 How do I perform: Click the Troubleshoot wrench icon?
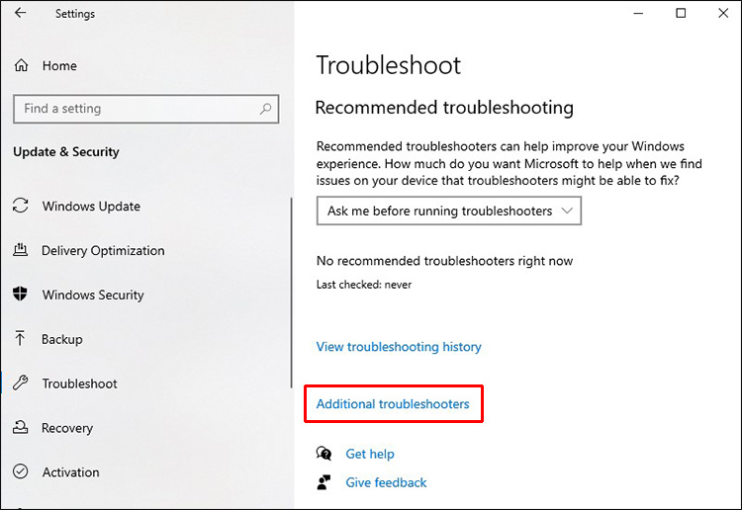click(x=20, y=383)
